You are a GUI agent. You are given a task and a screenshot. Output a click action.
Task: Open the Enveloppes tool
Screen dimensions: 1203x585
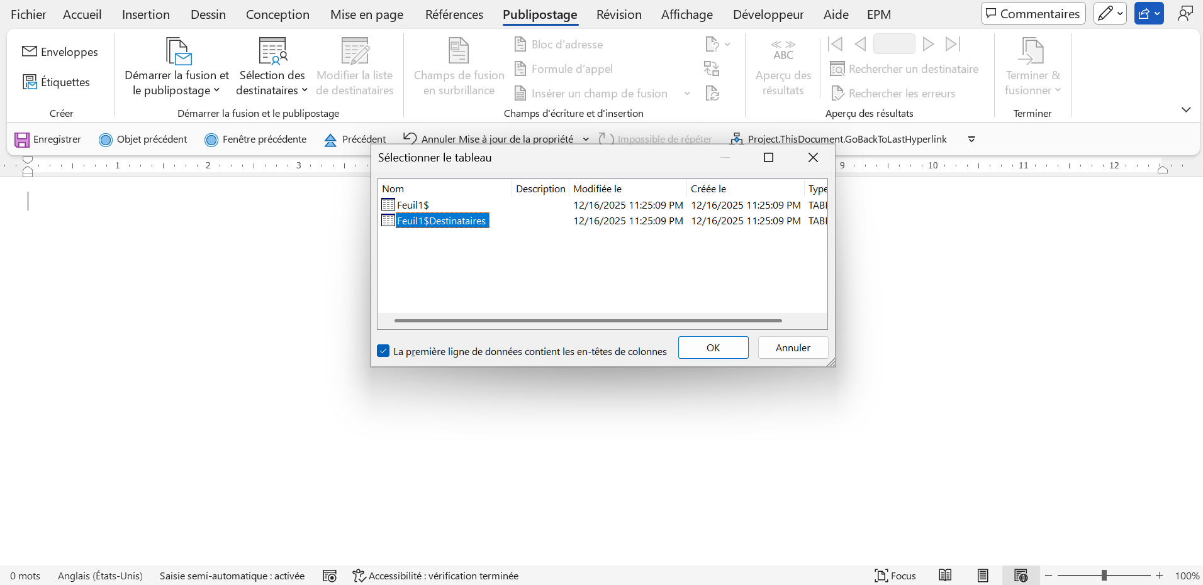pyautogui.click(x=60, y=52)
